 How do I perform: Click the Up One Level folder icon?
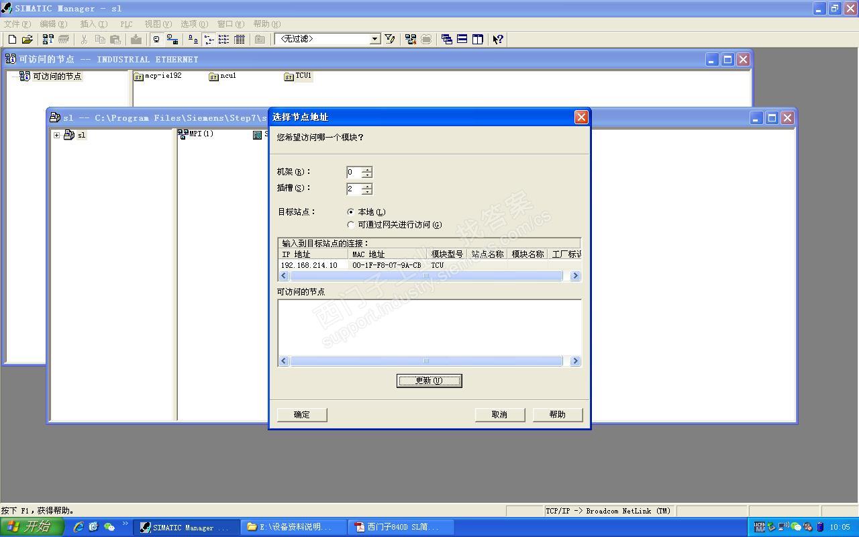tap(260, 40)
